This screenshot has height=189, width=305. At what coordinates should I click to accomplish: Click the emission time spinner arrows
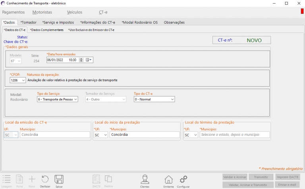(81, 60)
